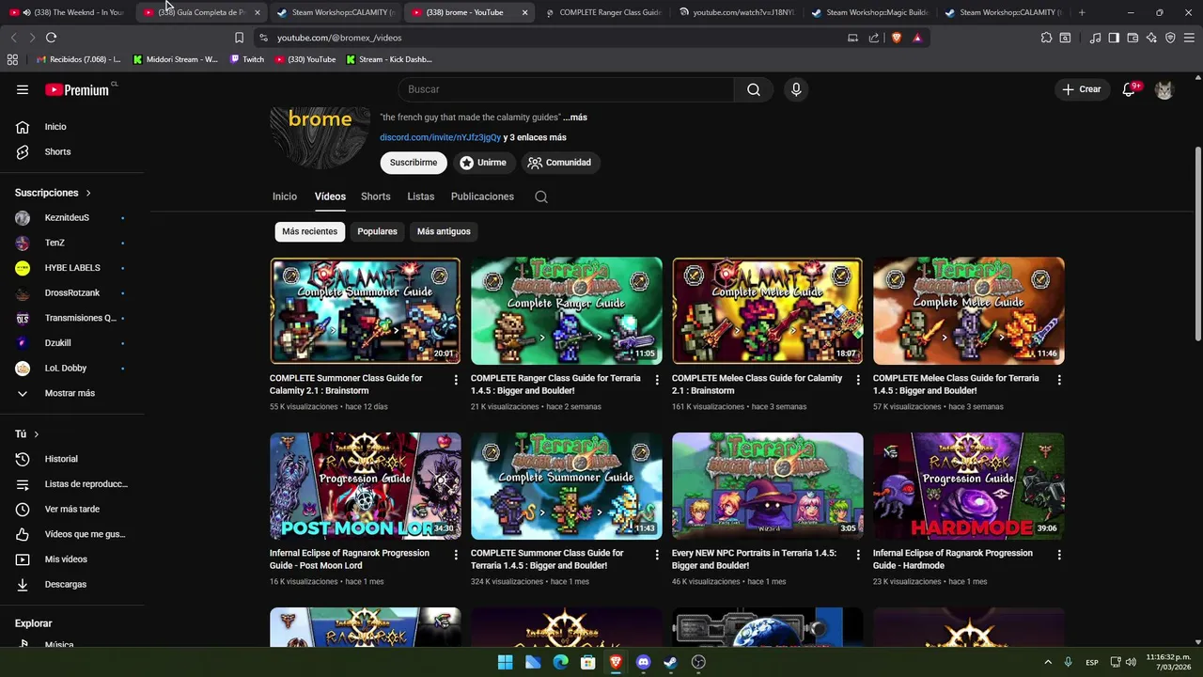This screenshot has height=677, width=1203.
Task: Open the browser extensions puzzle icon
Action: click(x=1046, y=38)
